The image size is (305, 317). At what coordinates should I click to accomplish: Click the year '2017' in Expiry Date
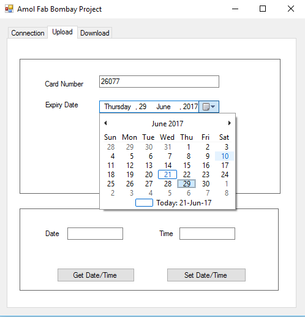click(x=190, y=107)
